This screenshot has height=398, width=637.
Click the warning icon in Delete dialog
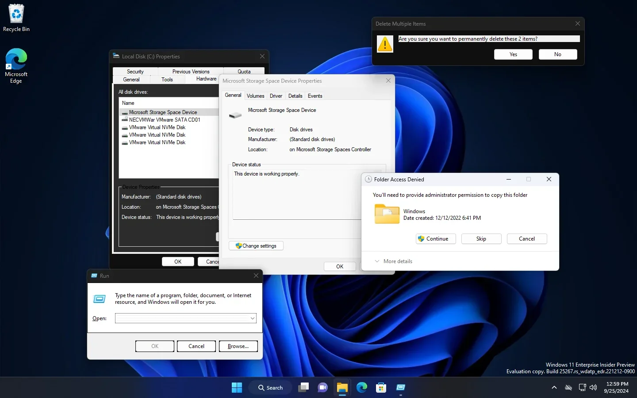(x=385, y=44)
